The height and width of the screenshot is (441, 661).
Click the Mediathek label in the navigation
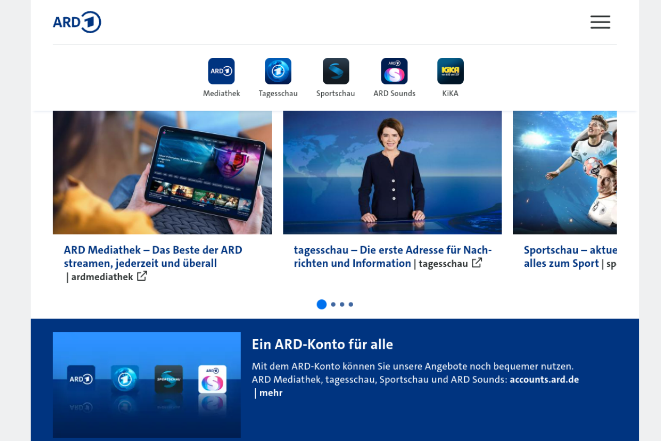click(x=222, y=94)
